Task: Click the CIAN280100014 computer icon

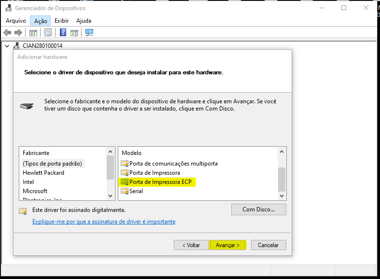Action: pos(16,46)
